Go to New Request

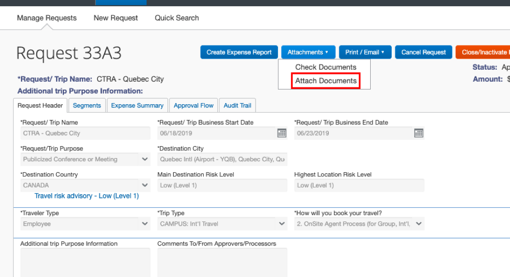tap(116, 18)
